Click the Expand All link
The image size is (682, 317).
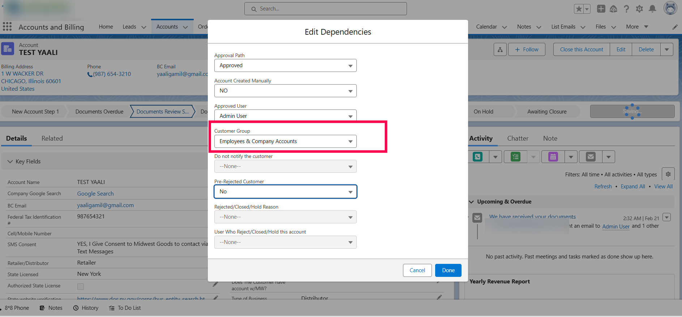pos(633,187)
